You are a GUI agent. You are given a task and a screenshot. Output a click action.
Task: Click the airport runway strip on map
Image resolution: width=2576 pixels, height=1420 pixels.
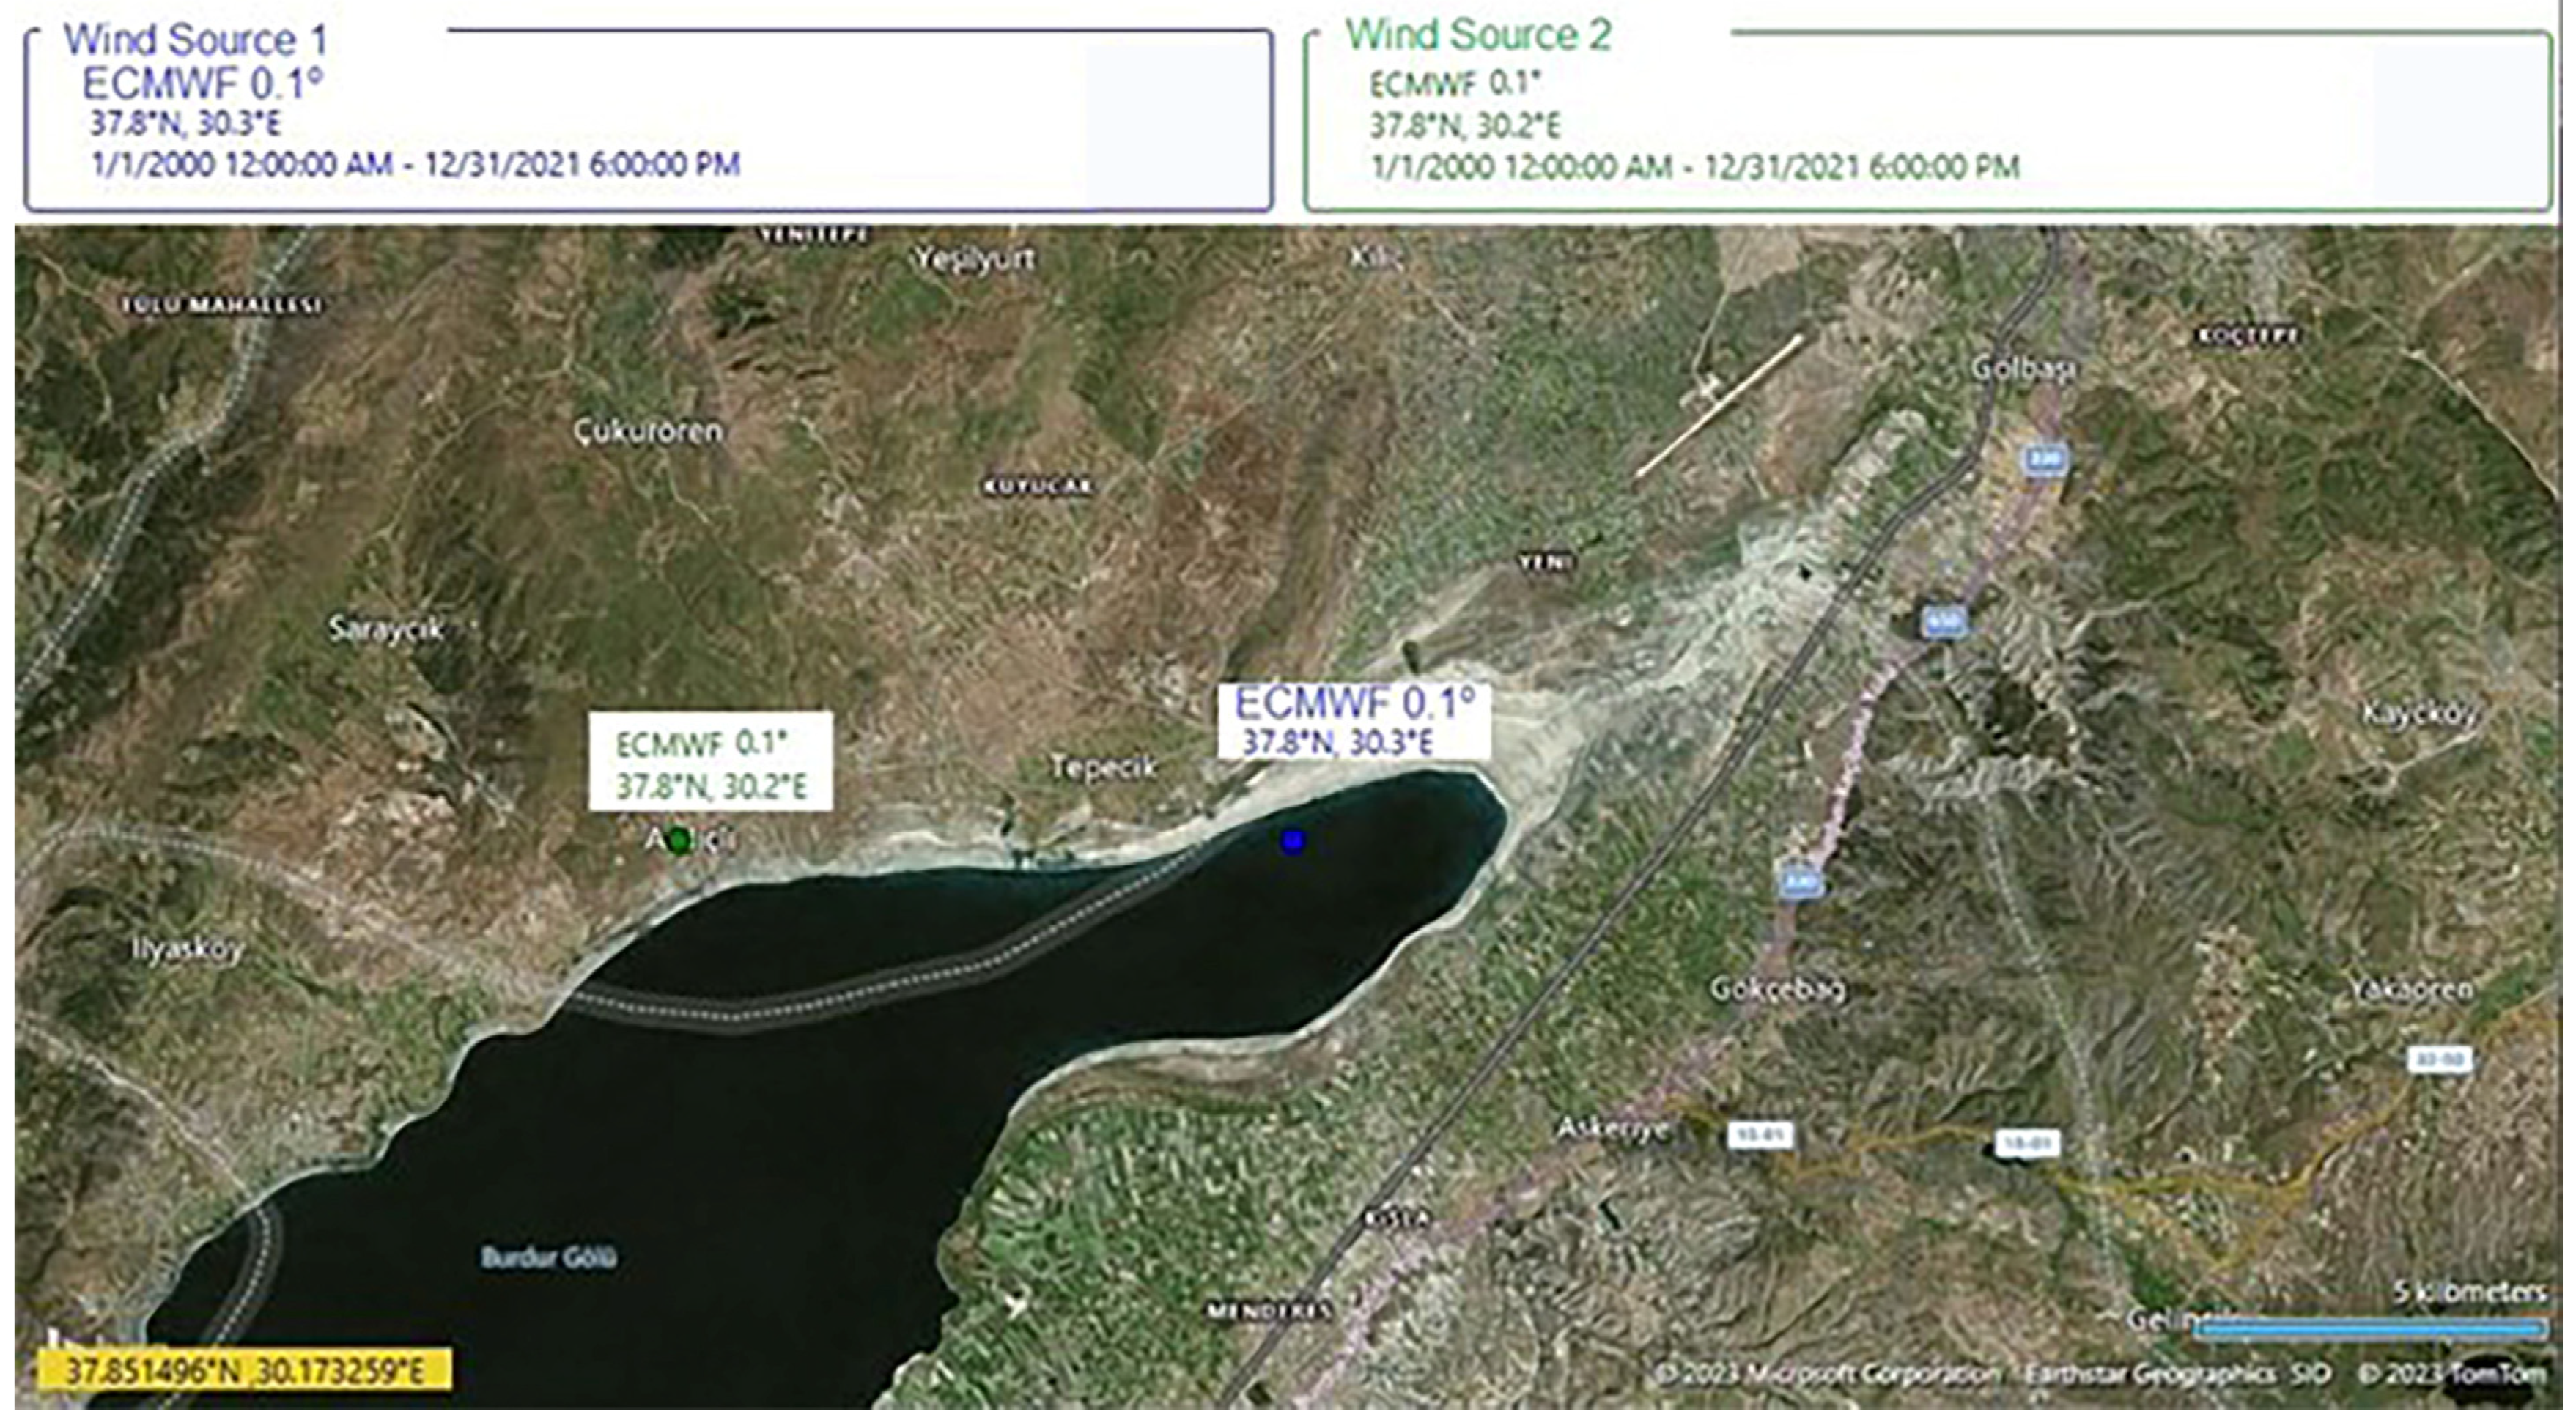[1721, 405]
